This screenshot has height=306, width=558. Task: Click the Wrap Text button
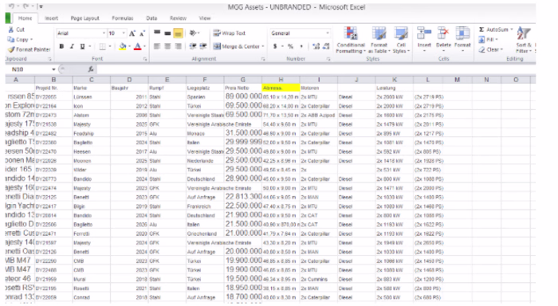coord(230,33)
